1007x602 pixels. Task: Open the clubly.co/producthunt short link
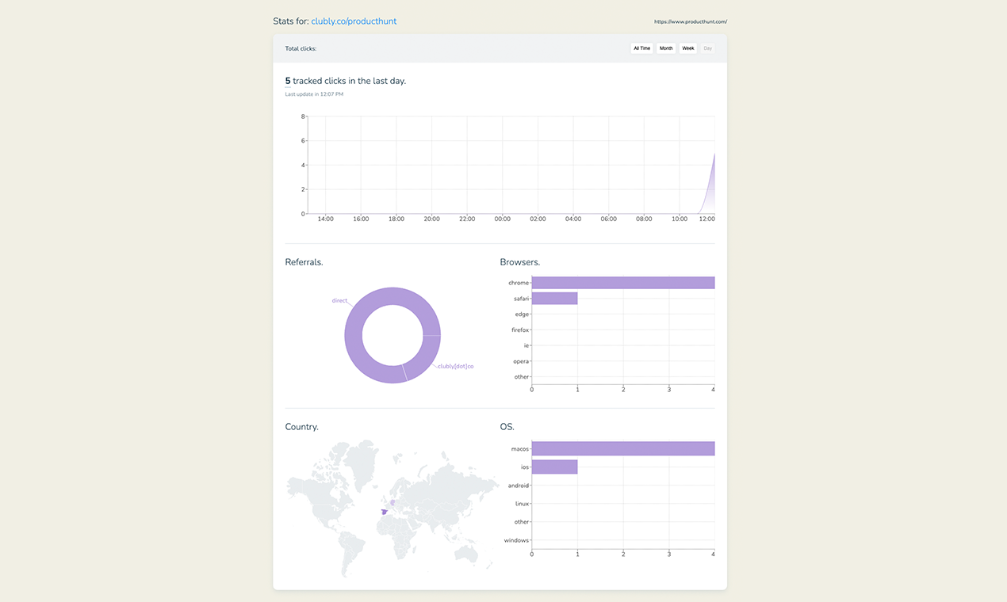[x=354, y=21]
